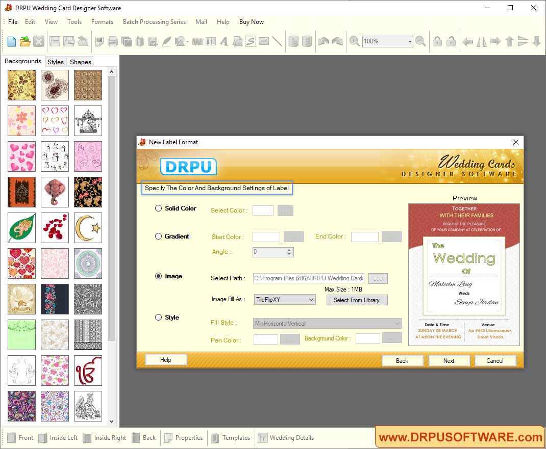Open the Formats menu

click(102, 21)
